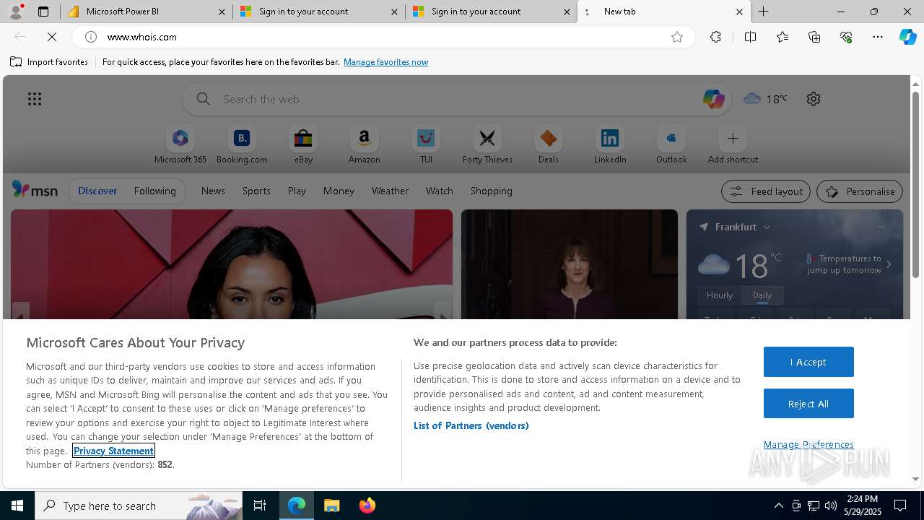This screenshot has height=520, width=924.
Task: Click the Personalise button
Action: 860,191
